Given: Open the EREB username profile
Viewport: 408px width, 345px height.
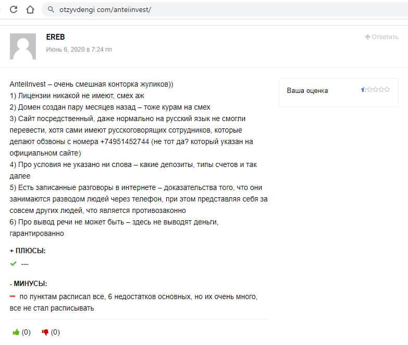Looking at the screenshot, I should [x=55, y=37].
